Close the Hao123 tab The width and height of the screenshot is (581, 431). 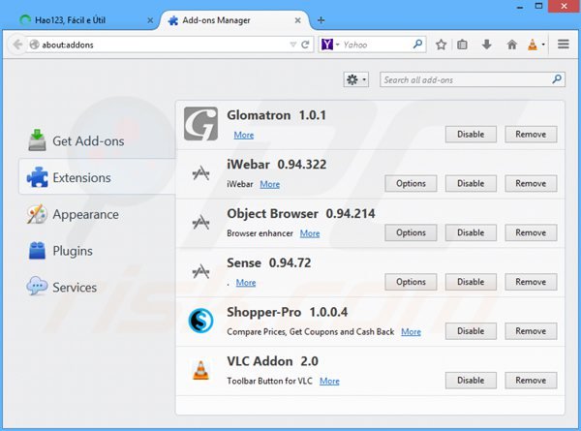(x=150, y=20)
